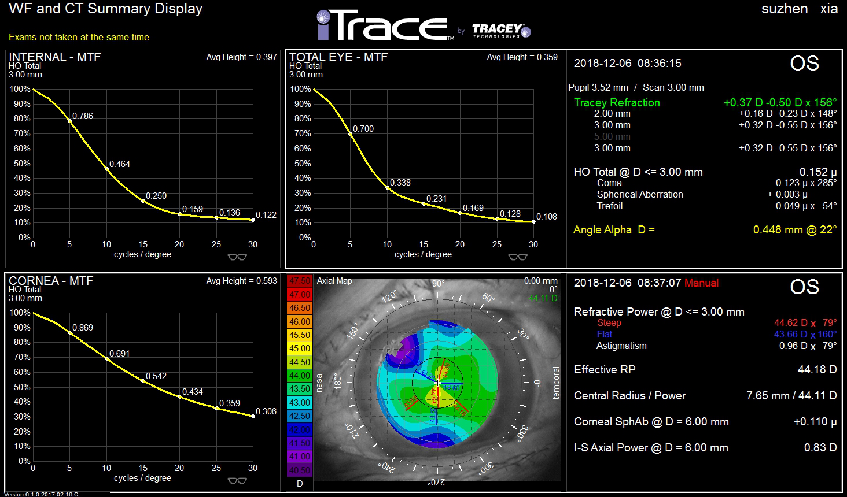Image resolution: width=847 pixels, height=497 pixels.
Task: Click Avg Height = 0.359 in the TOTAL EYE panel
Action: click(522, 57)
